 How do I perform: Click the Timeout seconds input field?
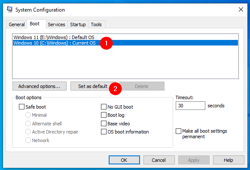[190, 106]
